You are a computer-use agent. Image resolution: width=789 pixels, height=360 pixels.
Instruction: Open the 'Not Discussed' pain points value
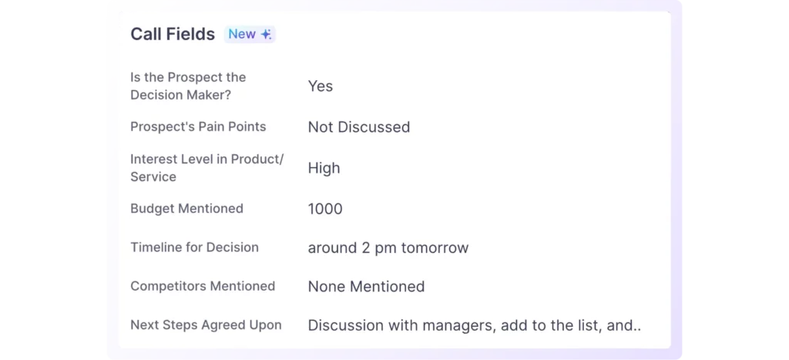tap(359, 127)
